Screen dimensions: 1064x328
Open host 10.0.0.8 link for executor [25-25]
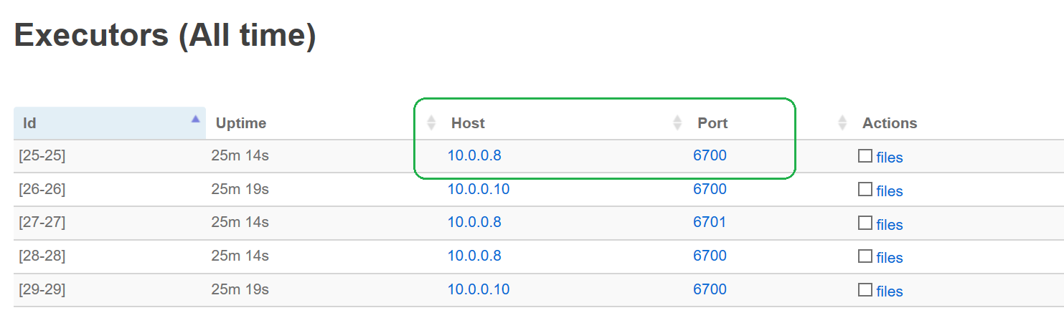474,155
